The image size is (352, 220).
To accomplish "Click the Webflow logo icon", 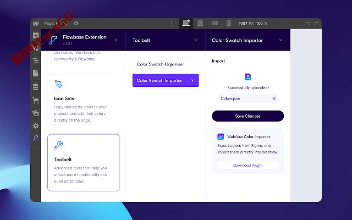I will coord(36,23).
